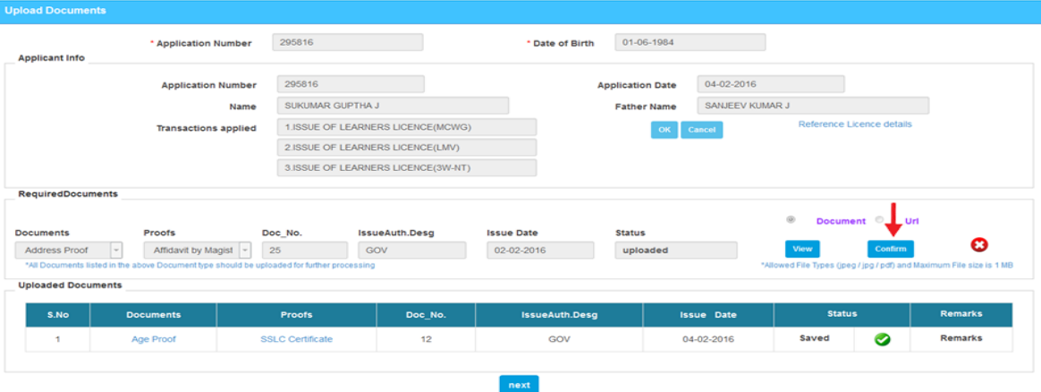
Task: Open Reference Licence details link
Action: click(855, 124)
